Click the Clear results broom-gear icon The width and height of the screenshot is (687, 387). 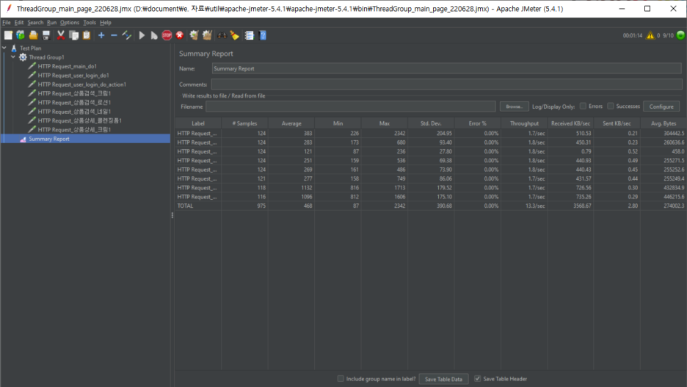coord(194,35)
